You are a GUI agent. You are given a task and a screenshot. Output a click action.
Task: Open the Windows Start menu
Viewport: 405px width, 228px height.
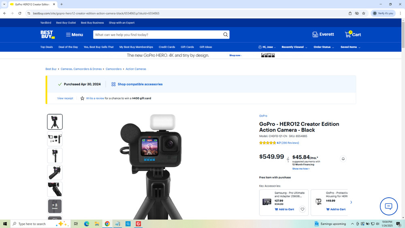[5, 224]
